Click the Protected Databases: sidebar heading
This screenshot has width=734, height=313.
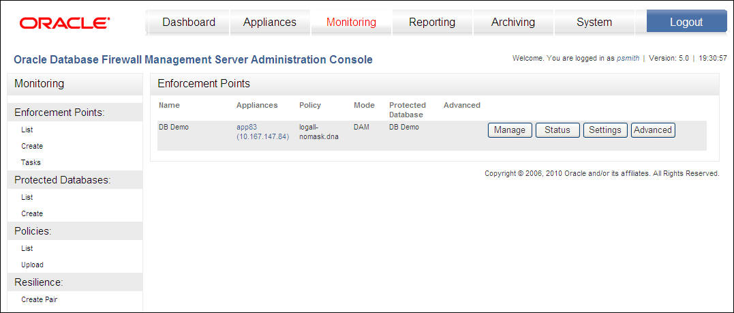click(x=63, y=181)
